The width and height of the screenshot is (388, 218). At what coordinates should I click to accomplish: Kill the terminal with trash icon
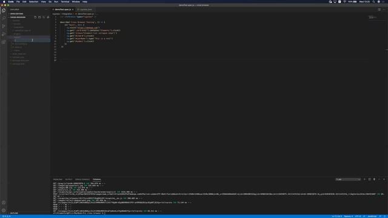[374, 179]
